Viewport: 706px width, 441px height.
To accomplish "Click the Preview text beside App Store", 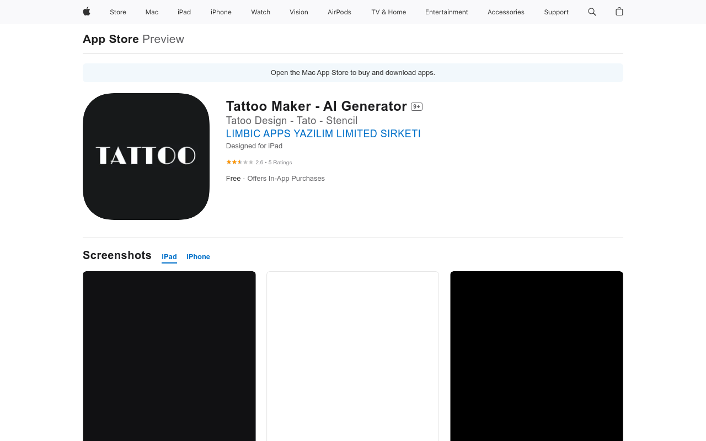I will 163,39.
